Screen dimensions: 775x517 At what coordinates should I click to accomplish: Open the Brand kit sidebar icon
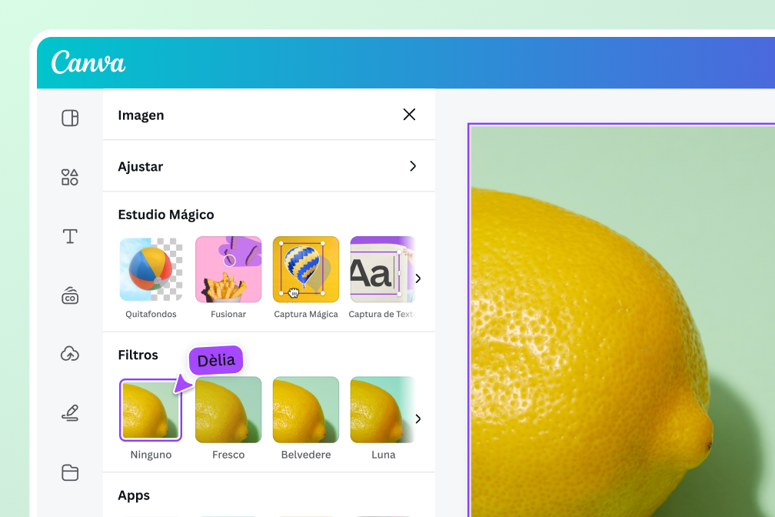(x=70, y=295)
